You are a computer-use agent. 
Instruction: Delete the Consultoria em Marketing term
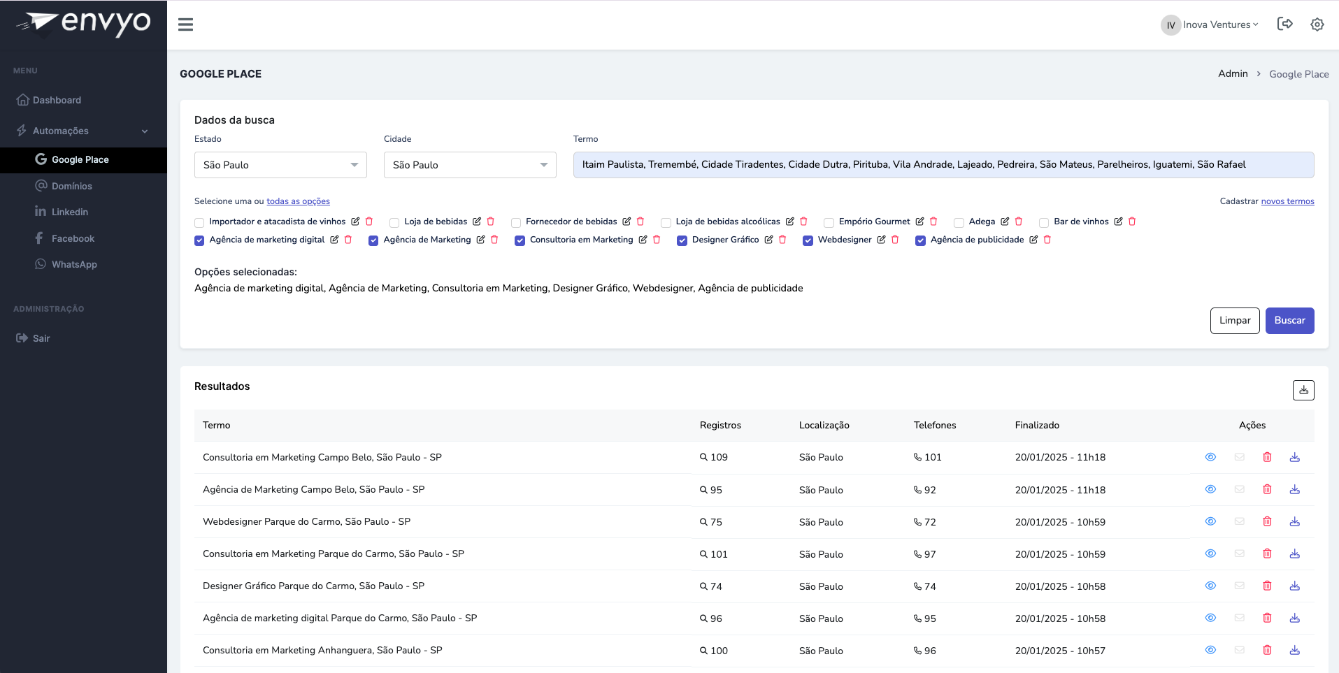click(x=657, y=240)
